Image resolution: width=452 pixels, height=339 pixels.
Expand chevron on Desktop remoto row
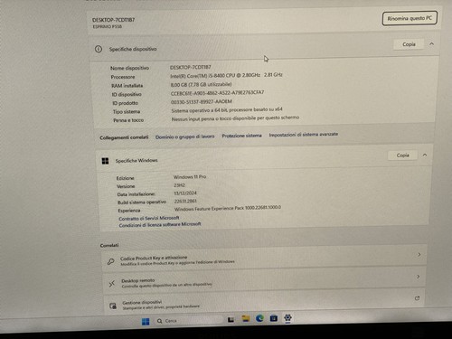pos(418,277)
